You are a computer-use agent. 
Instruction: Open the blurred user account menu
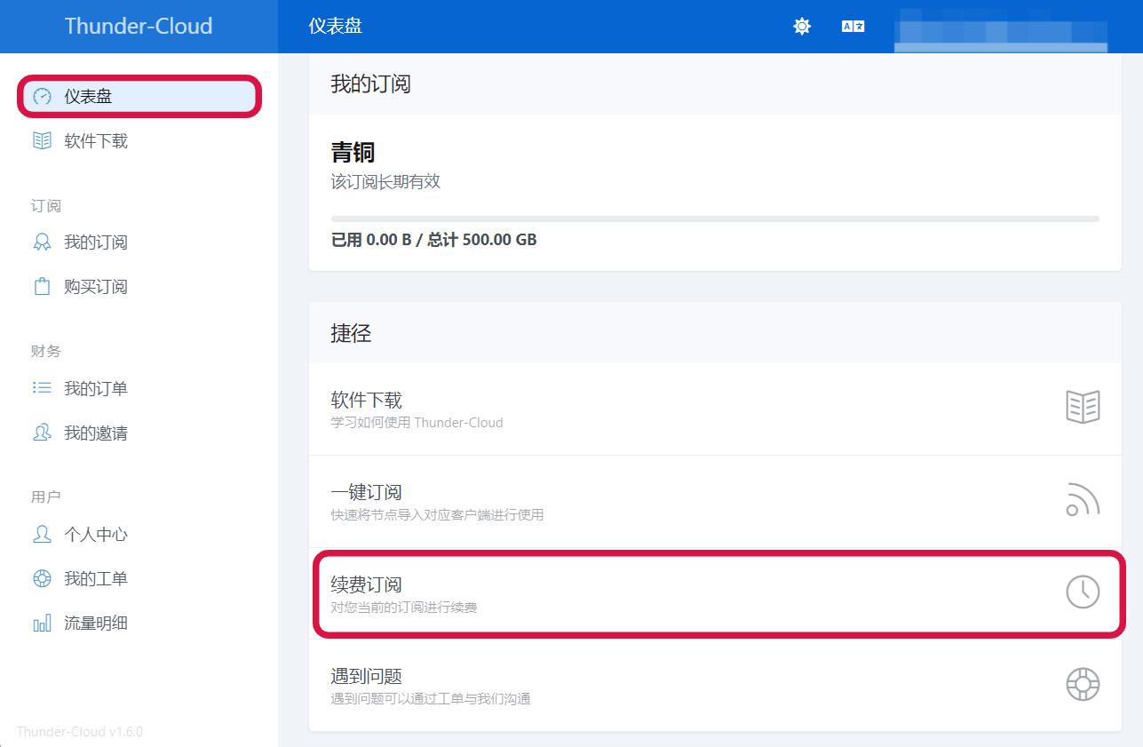pyautogui.click(x=1001, y=28)
